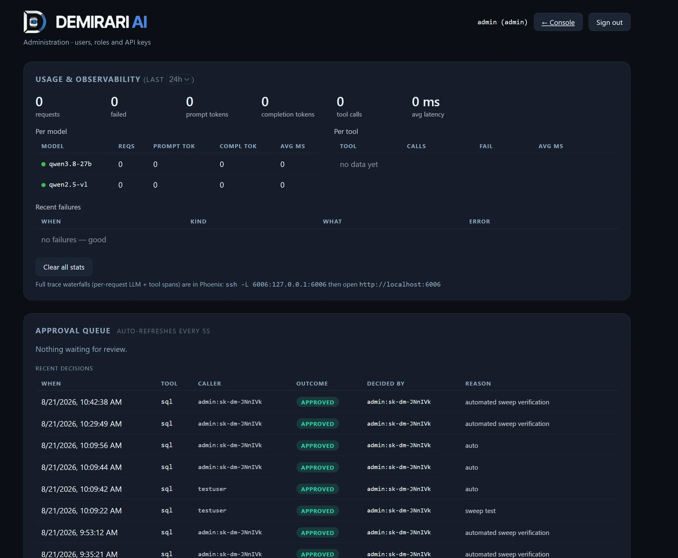Click the 'no data yet' tool message

(x=359, y=164)
